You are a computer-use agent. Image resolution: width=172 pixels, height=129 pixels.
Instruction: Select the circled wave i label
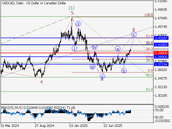click(74, 48)
